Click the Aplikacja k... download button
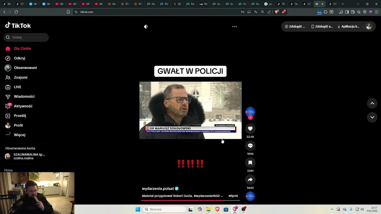Viewport: 381px width, 214px height. click(x=348, y=26)
